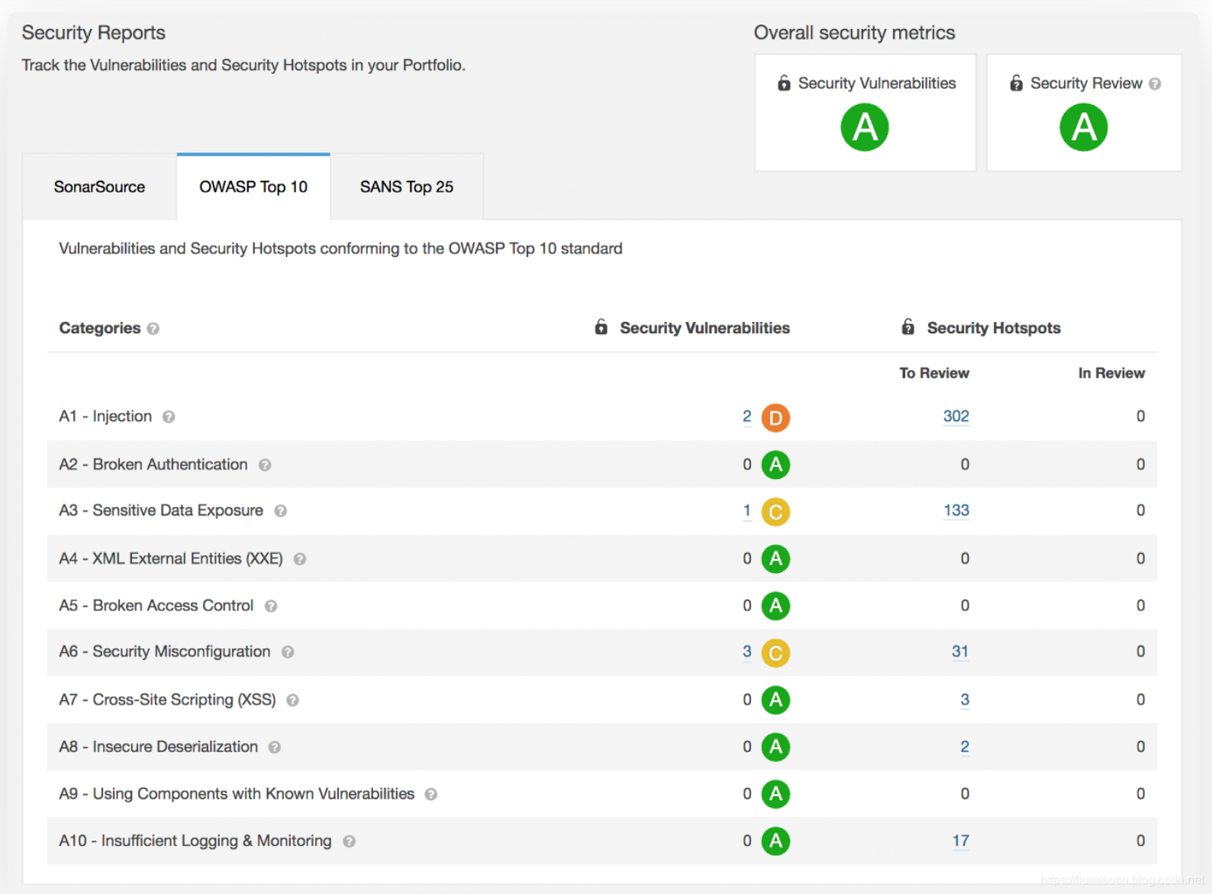Viewport: 1212px width, 894px height.
Task: Open help icon for A9 - Known Vulnerabilities
Action: (x=431, y=795)
